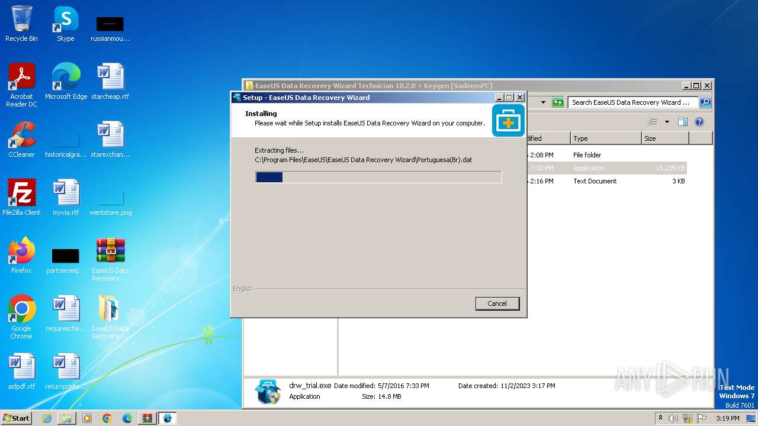Click the Explorer window folder title icon

click(x=249, y=86)
